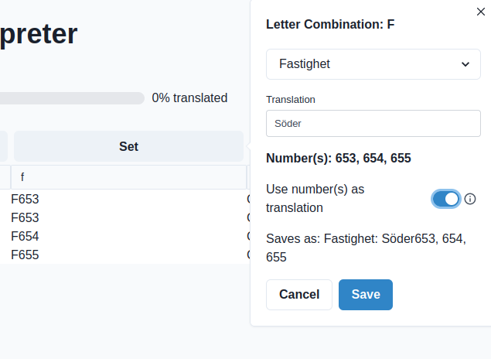Click the Number(s): 653, 654, 655 text

pyautogui.click(x=339, y=158)
